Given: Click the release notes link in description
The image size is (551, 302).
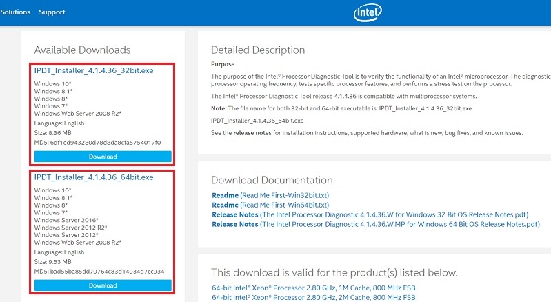Looking at the screenshot, I should pyautogui.click(x=252, y=133).
